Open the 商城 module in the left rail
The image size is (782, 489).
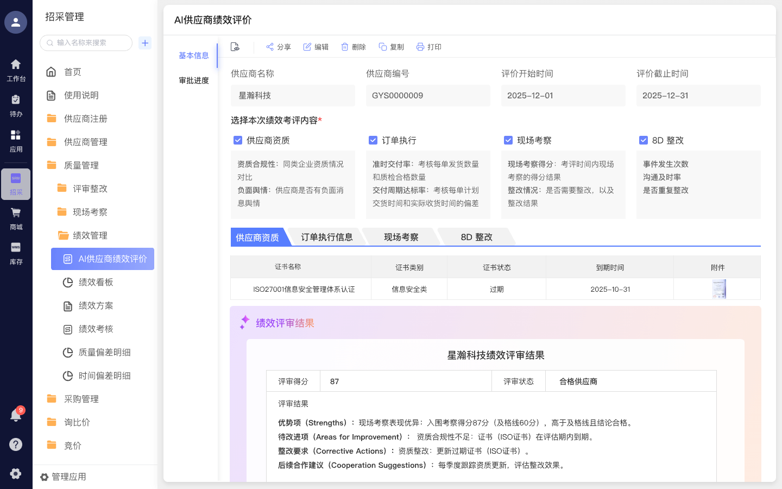(15, 220)
